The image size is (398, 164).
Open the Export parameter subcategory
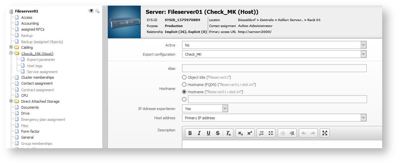tap(41, 60)
